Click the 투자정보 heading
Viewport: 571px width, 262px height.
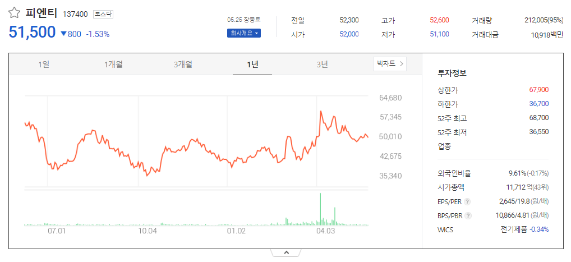pos(452,73)
